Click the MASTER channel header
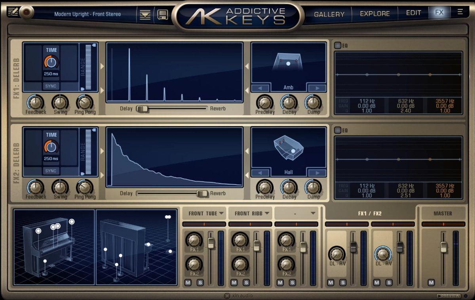Screen dimensions: 475x300 click(x=443, y=213)
